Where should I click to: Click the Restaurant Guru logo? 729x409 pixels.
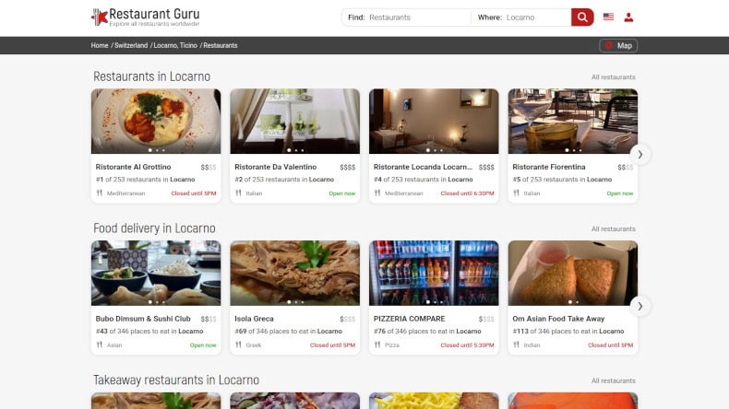click(146, 18)
